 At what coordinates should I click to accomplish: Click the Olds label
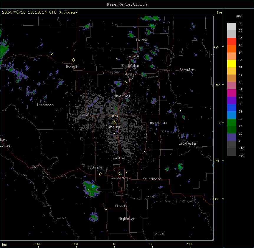[x=114, y=116]
